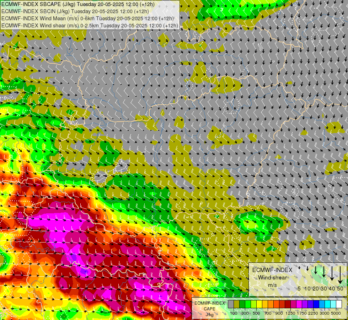
Task: Click the 20 m/s wind shear legend arrow
Action: (x=316, y=270)
